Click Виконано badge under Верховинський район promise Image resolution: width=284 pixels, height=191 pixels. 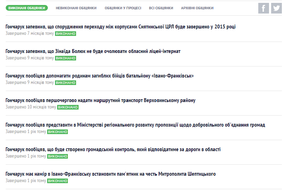point(68,107)
